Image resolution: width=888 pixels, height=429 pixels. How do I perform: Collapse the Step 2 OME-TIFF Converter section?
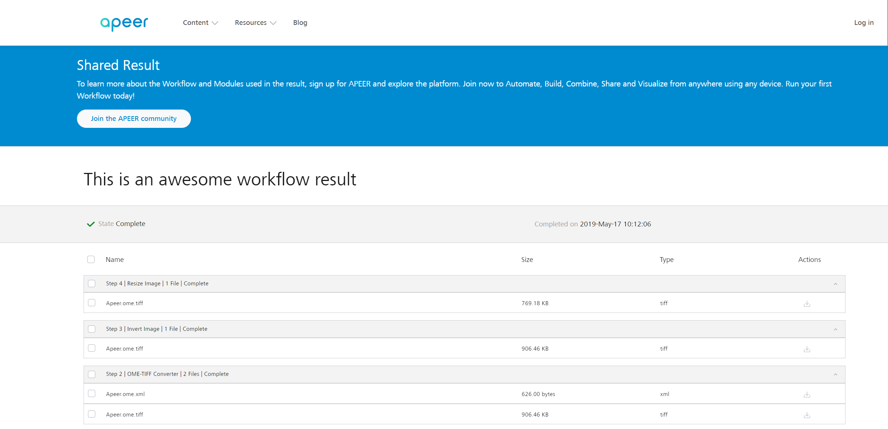(835, 374)
